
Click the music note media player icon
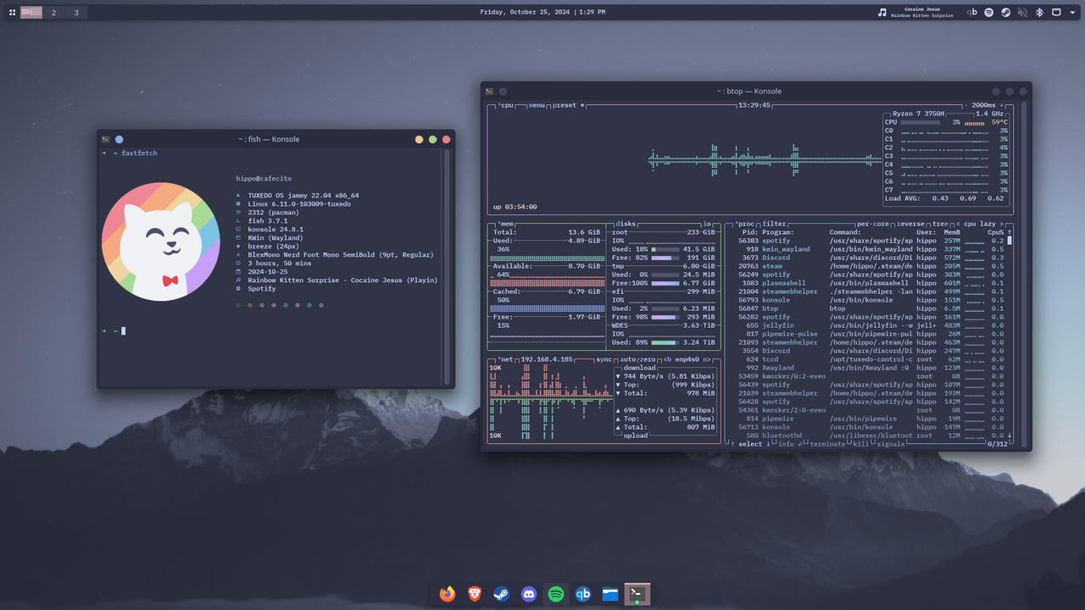click(882, 12)
